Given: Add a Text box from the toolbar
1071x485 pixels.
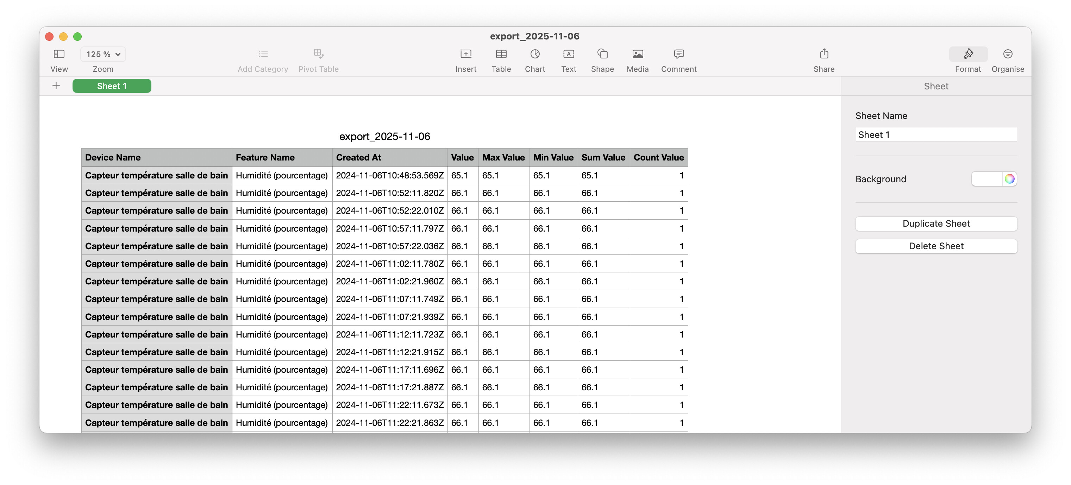Looking at the screenshot, I should [568, 54].
